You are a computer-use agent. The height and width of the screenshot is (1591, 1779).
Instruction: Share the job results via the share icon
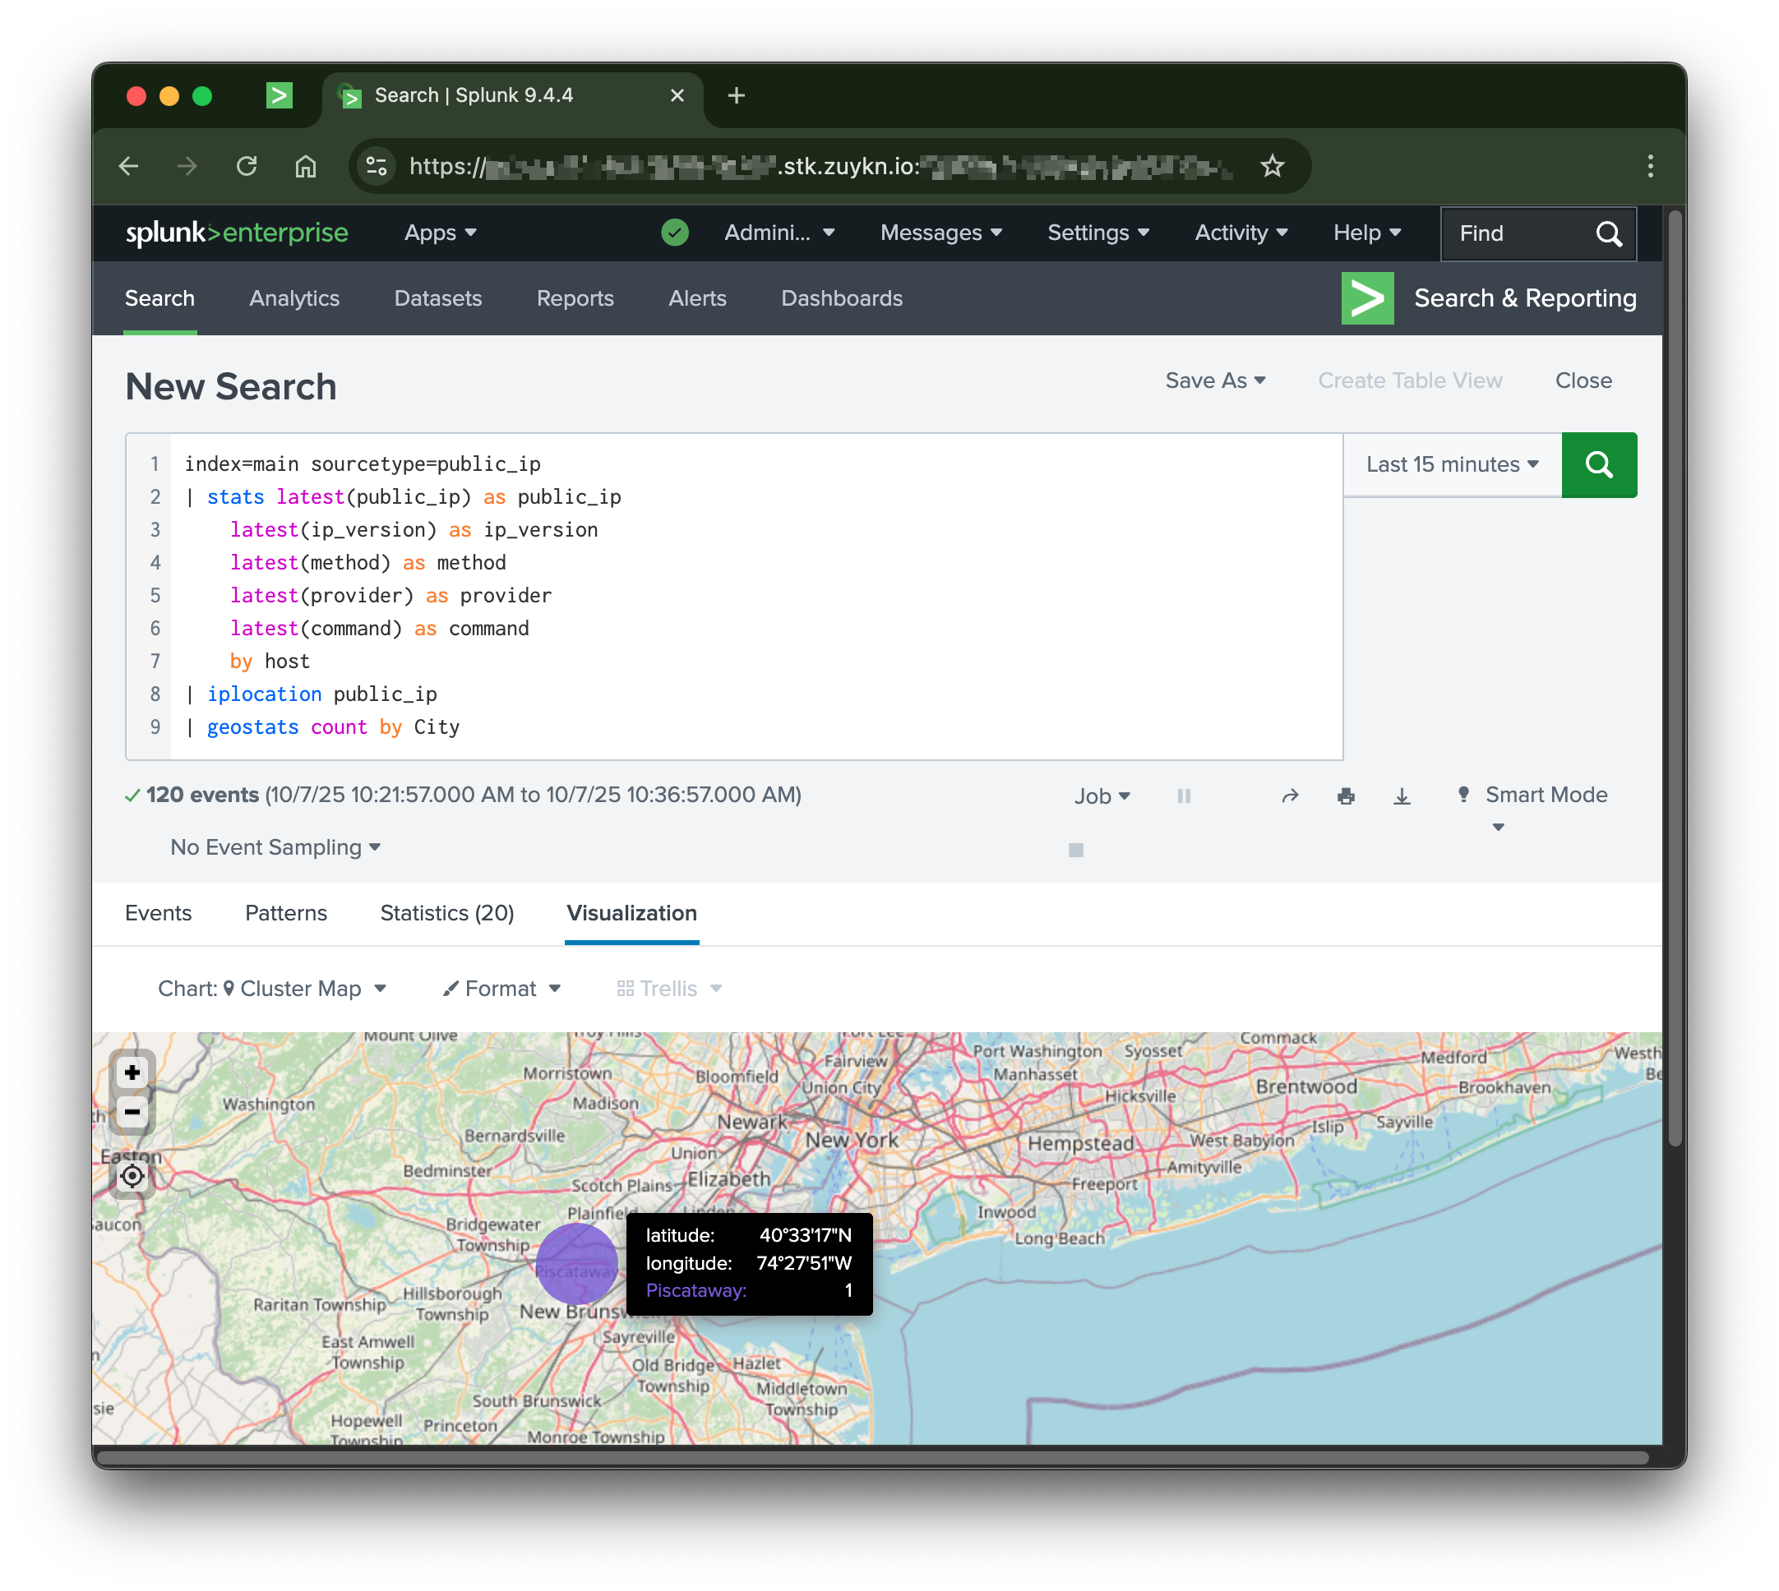pos(1290,795)
